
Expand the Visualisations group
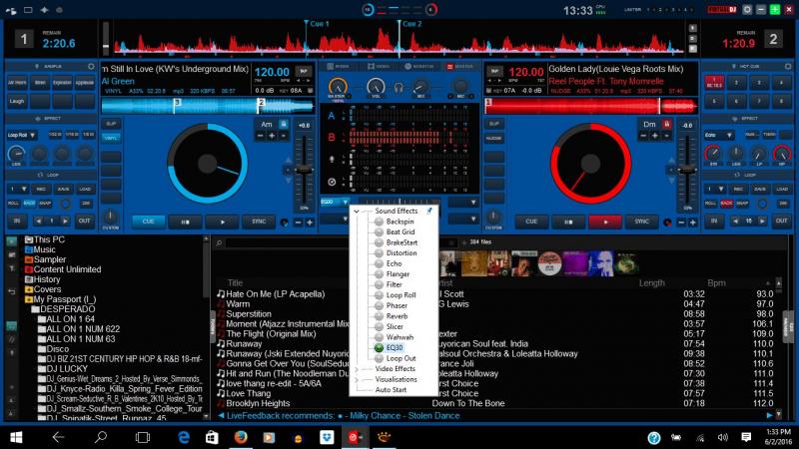[x=357, y=380]
